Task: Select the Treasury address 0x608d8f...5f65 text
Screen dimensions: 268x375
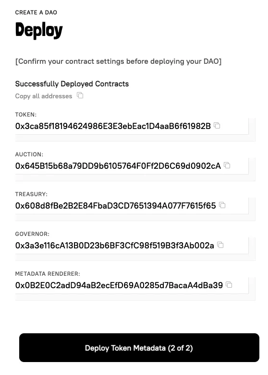Action: coord(116,206)
